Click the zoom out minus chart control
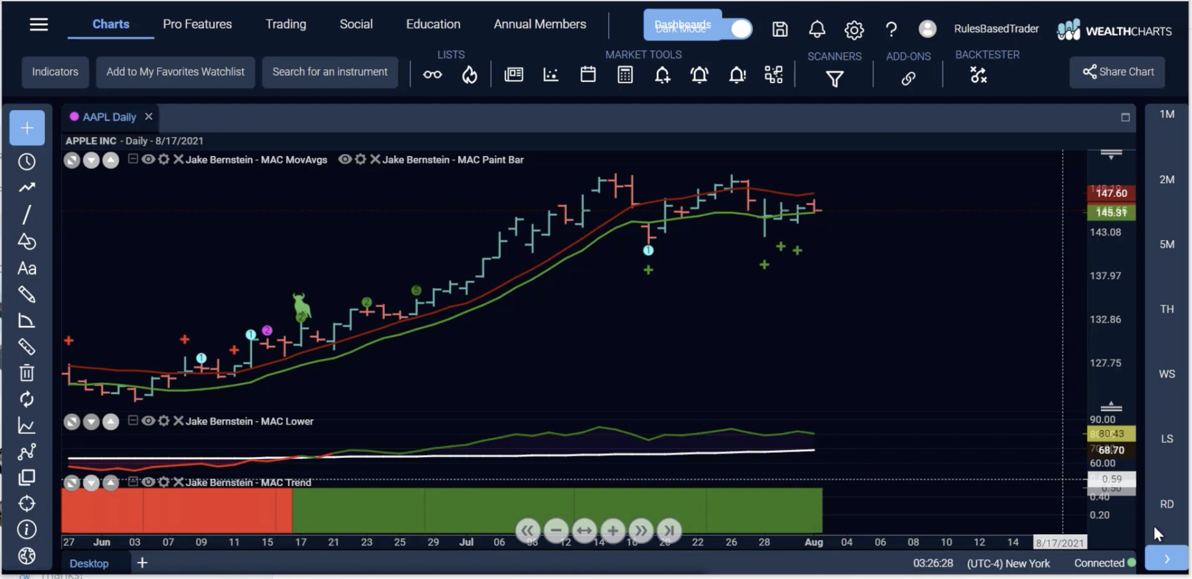The width and height of the screenshot is (1192, 579). [556, 530]
